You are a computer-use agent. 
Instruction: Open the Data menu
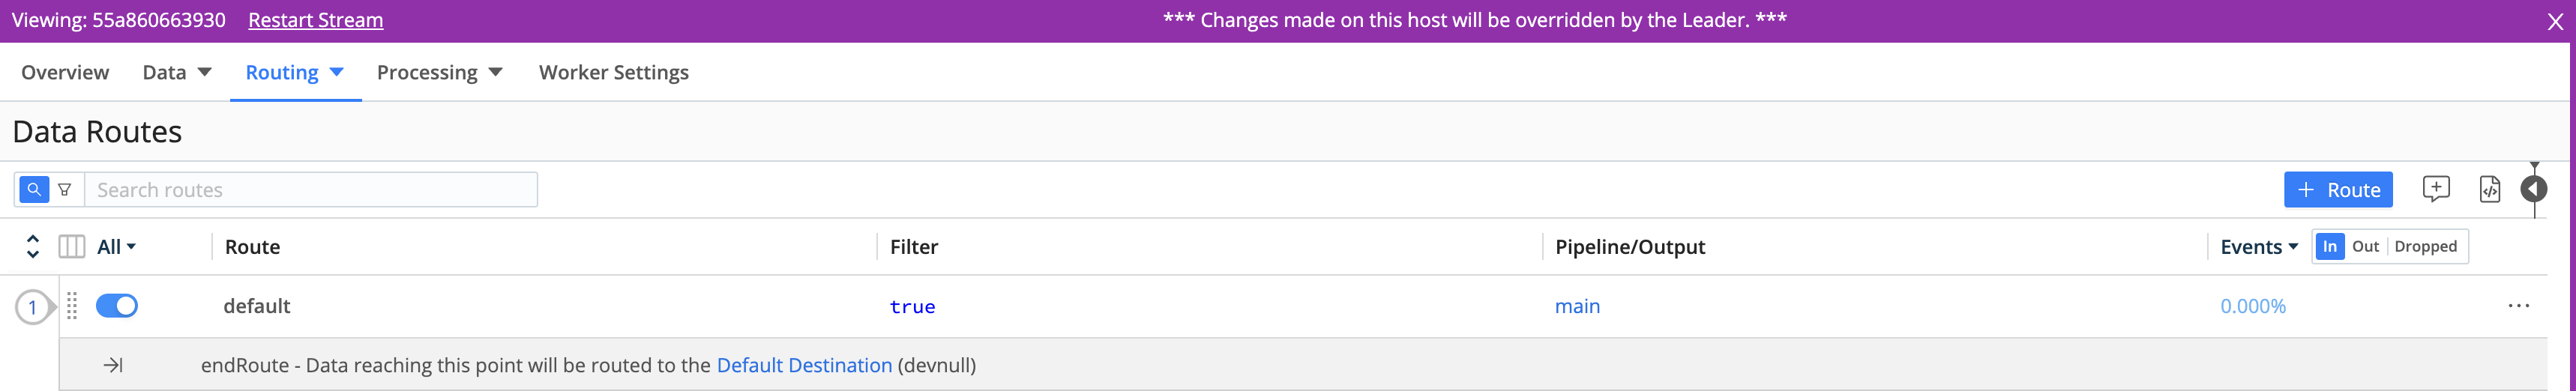177,72
